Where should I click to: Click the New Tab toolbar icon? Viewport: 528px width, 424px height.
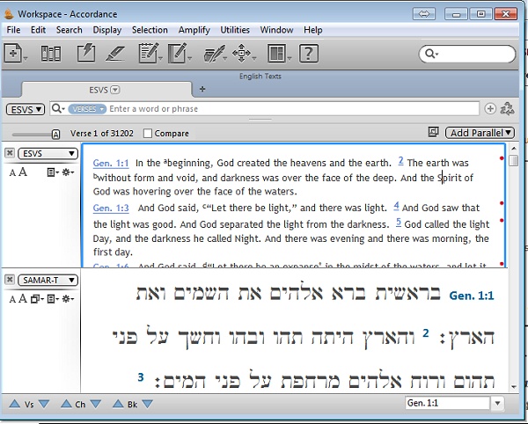point(13,53)
